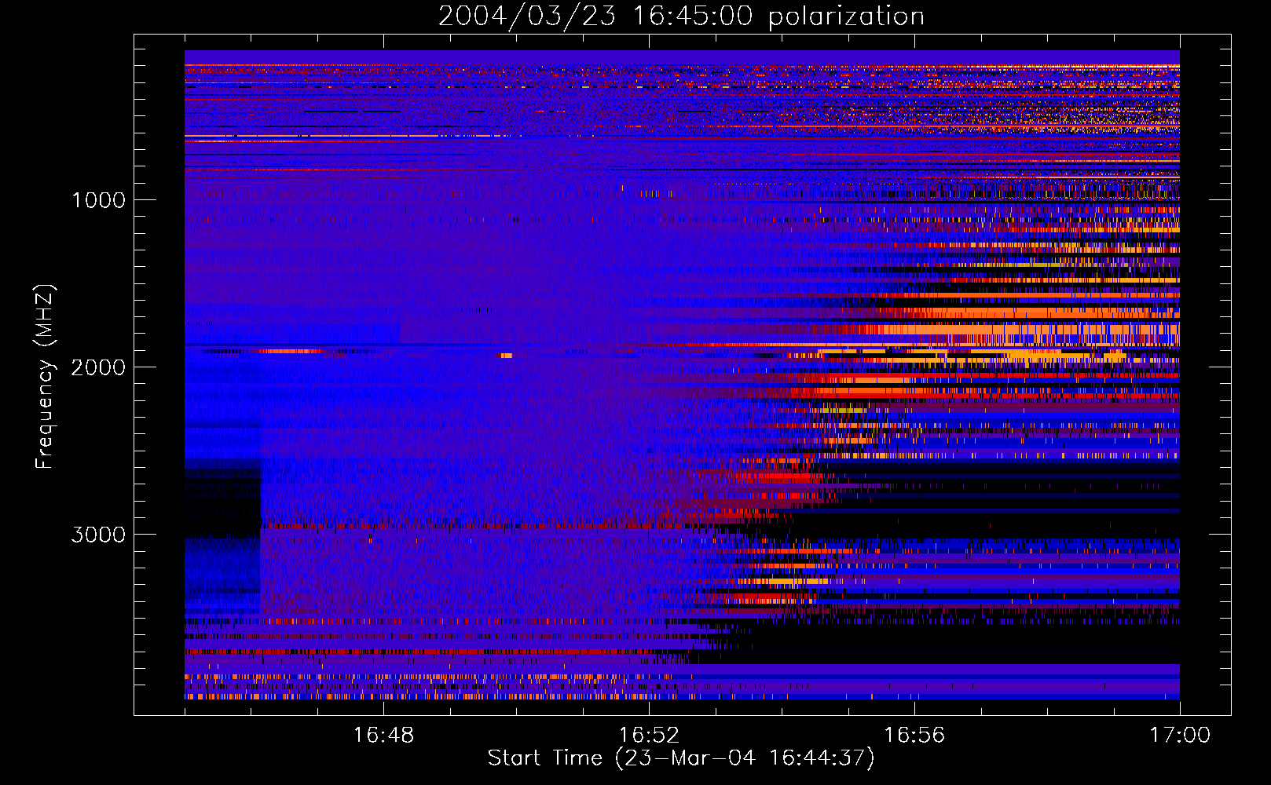Click the 17:00 time axis label
The image size is (1271, 785).
[x=1180, y=736]
